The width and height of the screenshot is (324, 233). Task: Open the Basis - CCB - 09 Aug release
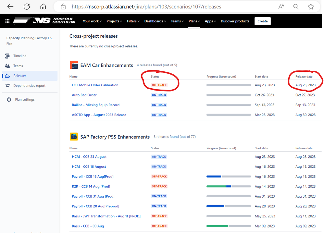[x=88, y=226]
